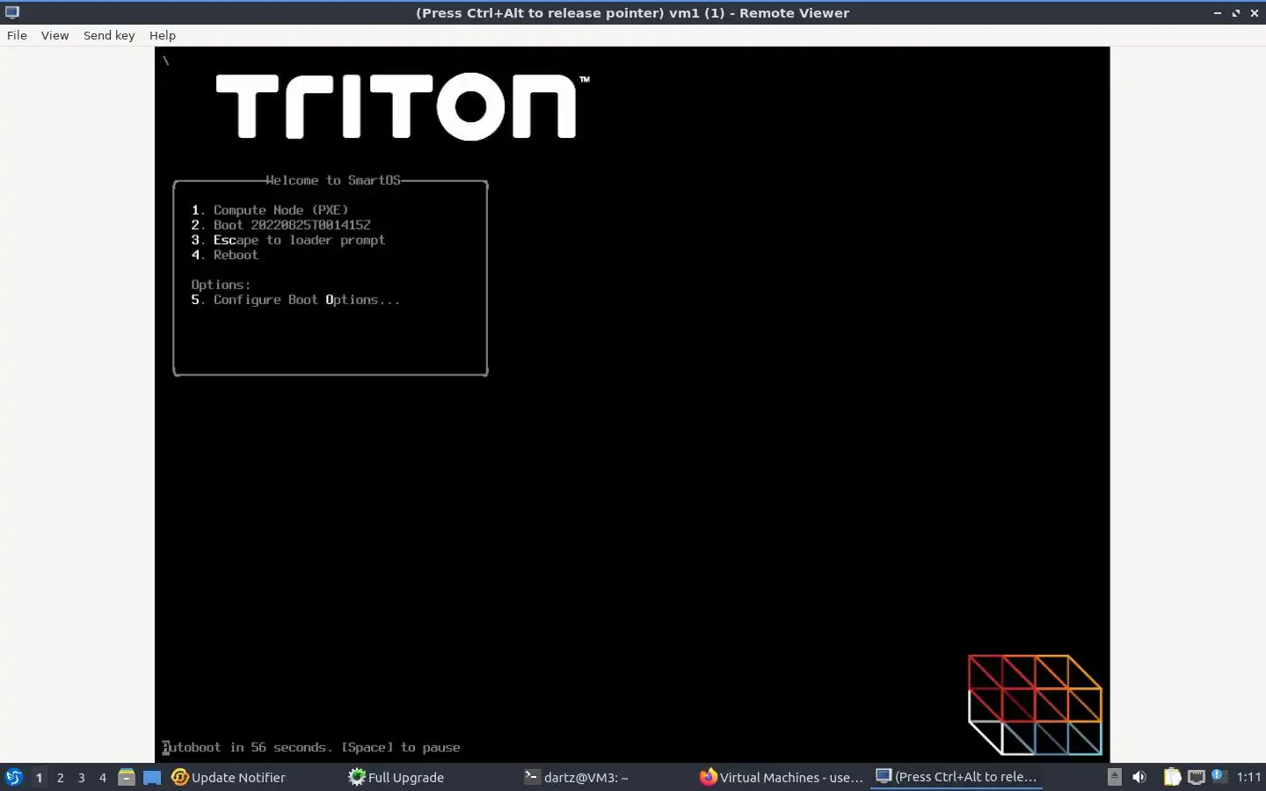Click the clock showing 1:11

1248,777
